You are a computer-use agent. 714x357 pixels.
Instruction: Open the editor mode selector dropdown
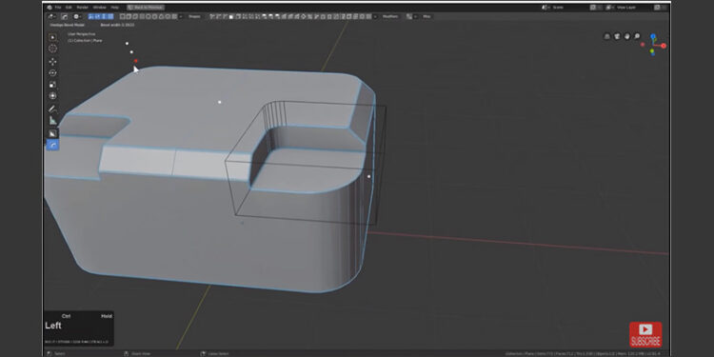pyautogui.click(x=52, y=16)
